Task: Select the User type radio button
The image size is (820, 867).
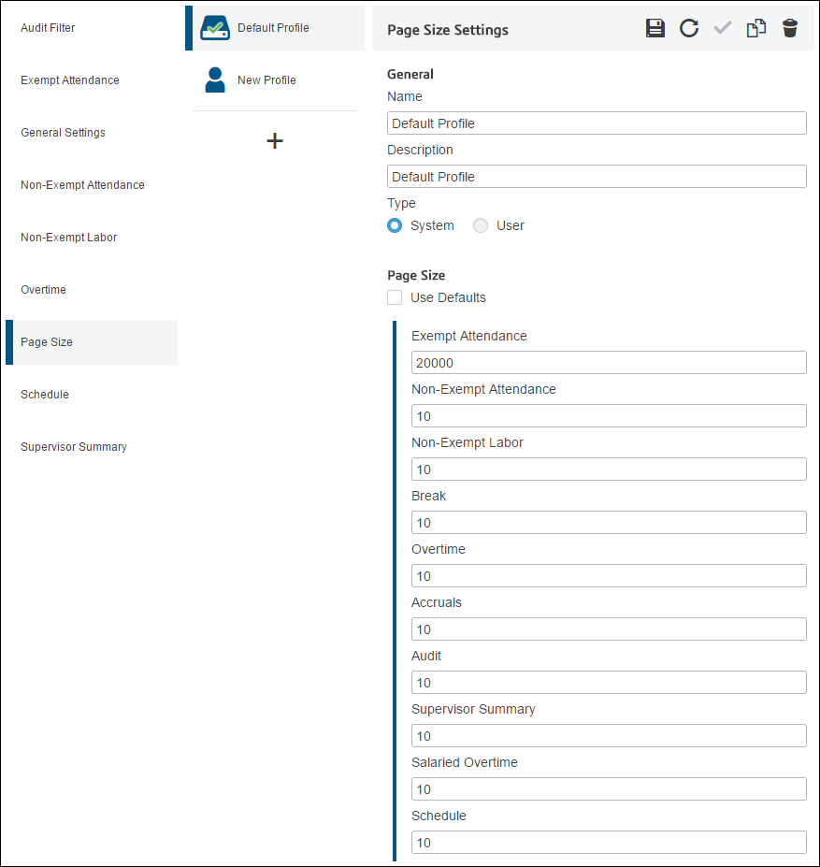Action: pyautogui.click(x=481, y=225)
